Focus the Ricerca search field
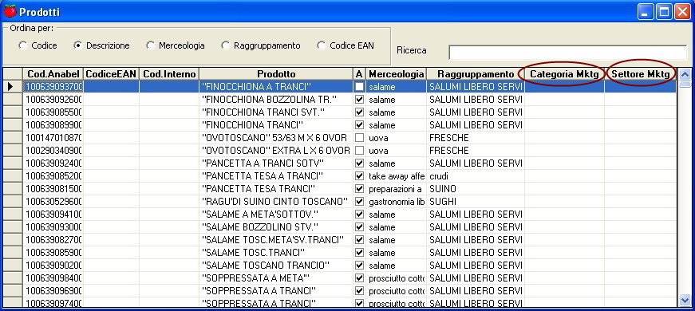 point(568,52)
